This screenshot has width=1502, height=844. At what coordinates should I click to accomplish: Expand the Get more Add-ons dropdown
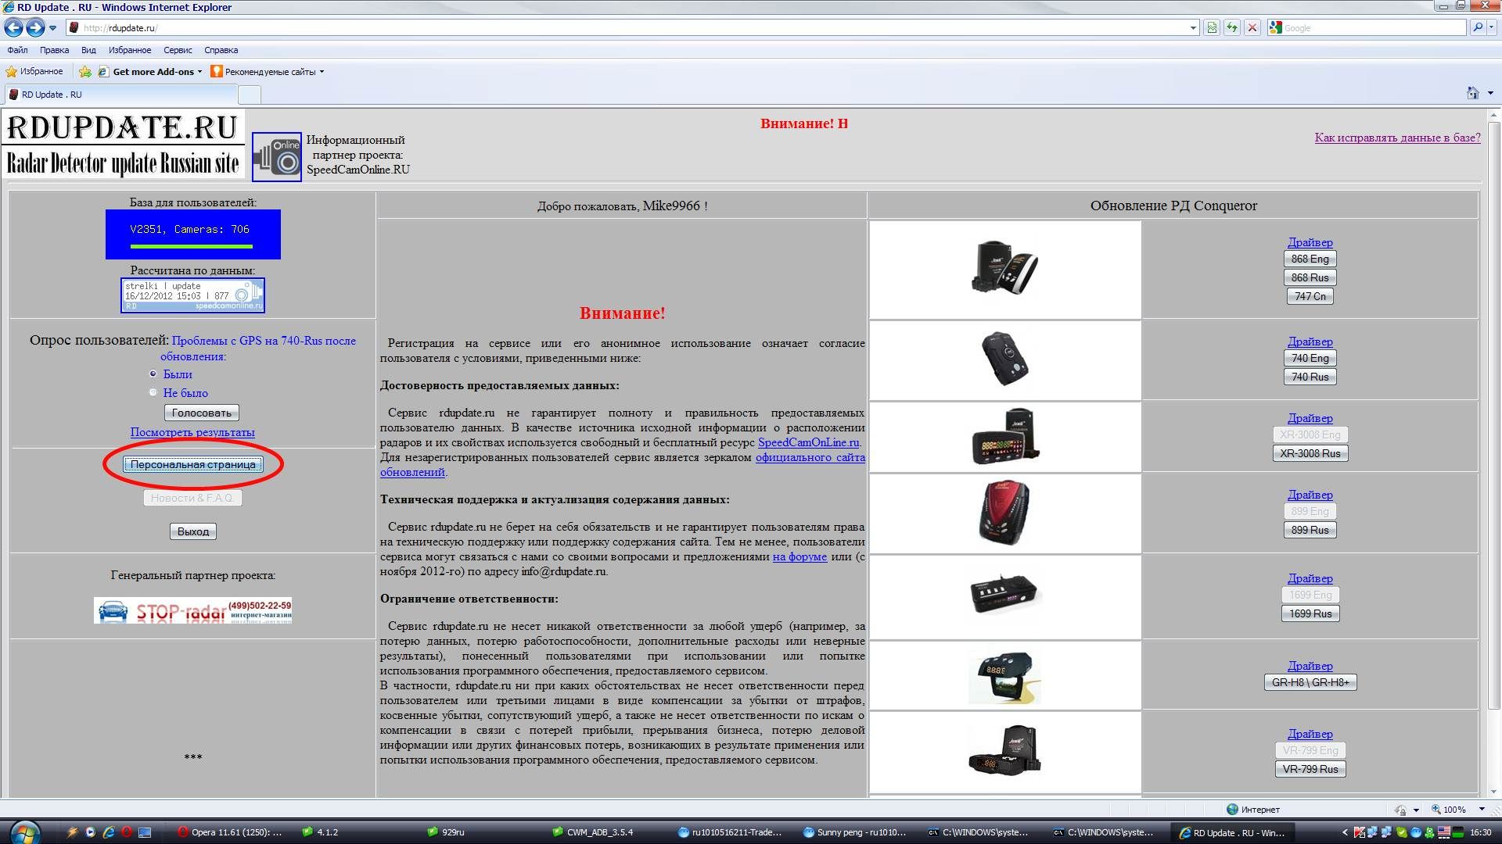[200, 72]
